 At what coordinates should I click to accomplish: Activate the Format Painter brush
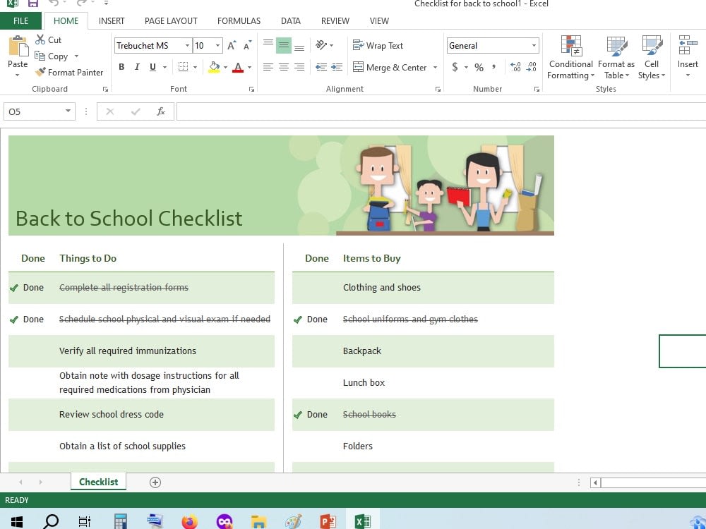(40, 72)
